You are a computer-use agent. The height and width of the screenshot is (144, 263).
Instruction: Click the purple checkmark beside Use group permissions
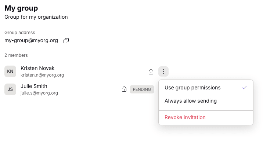pos(244,88)
